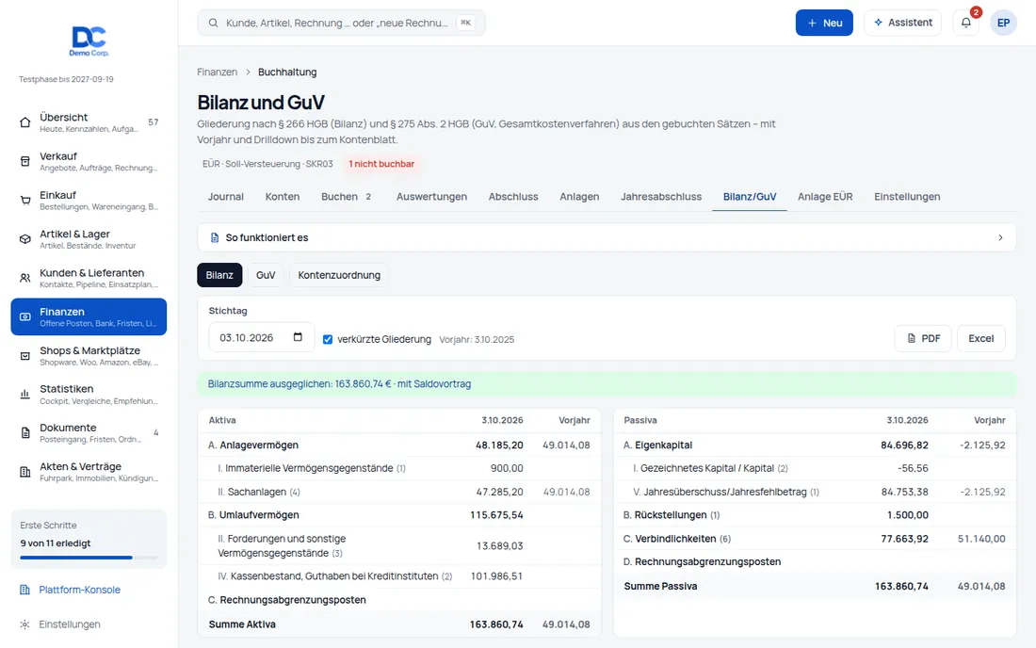Open the Anlagen tab
Image resolution: width=1036 pixels, height=648 pixels.
tap(579, 197)
